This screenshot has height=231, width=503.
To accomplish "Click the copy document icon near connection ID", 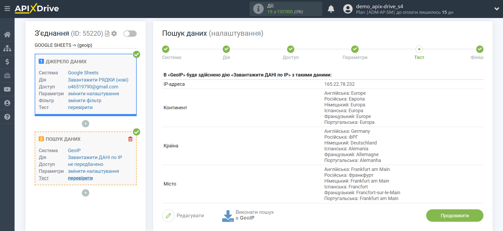I will [x=107, y=34].
